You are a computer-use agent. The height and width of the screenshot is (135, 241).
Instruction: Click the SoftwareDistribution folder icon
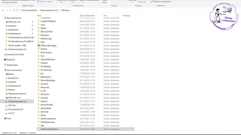[39, 129]
